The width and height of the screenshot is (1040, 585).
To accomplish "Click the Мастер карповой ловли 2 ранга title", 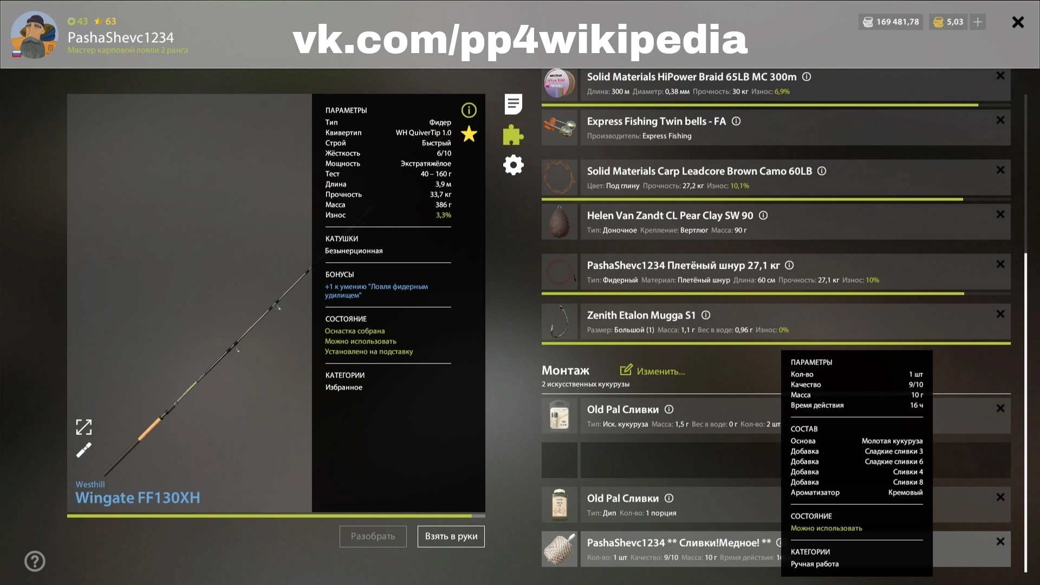I will (128, 50).
